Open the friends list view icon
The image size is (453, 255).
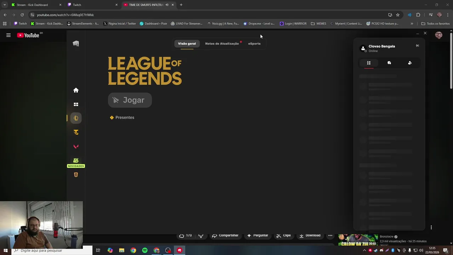[x=369, y=63]
